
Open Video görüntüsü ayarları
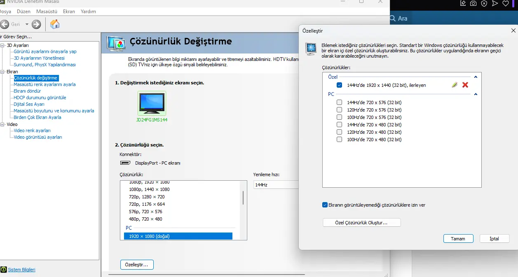pyautogui.click(x=38, y=137)
